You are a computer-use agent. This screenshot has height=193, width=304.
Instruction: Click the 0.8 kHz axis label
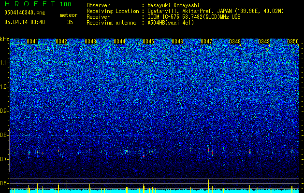(3, 135)
